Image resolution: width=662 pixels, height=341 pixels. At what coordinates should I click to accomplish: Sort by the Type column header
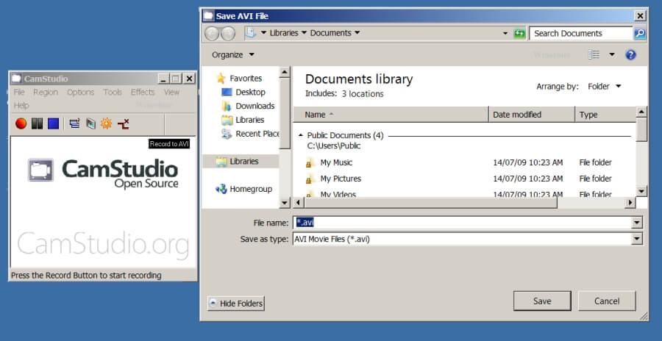pos(605,115)
